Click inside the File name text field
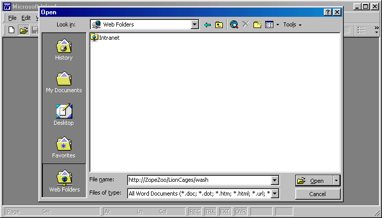Screen dimensions: 382x218 click(199, 180)
